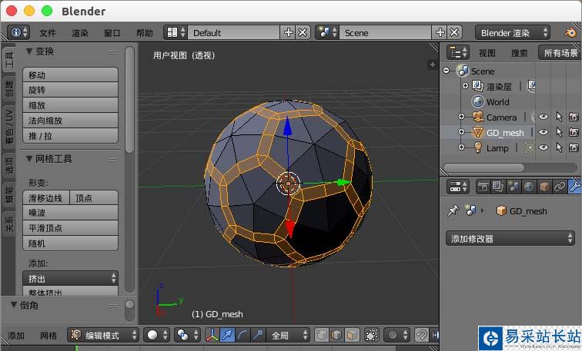This screenshot has width=582, height=351.
Task: Select the translate manipulator arrow icon
Action: (x=227, y=335)
